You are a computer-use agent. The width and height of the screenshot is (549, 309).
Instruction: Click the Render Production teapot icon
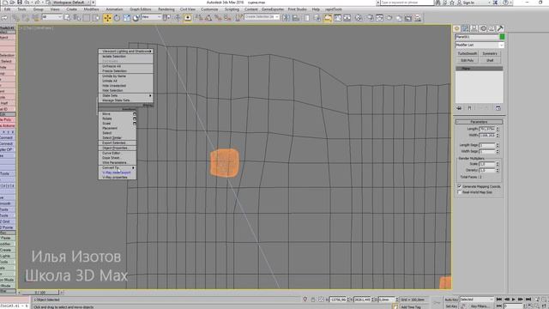coord(389,18)
